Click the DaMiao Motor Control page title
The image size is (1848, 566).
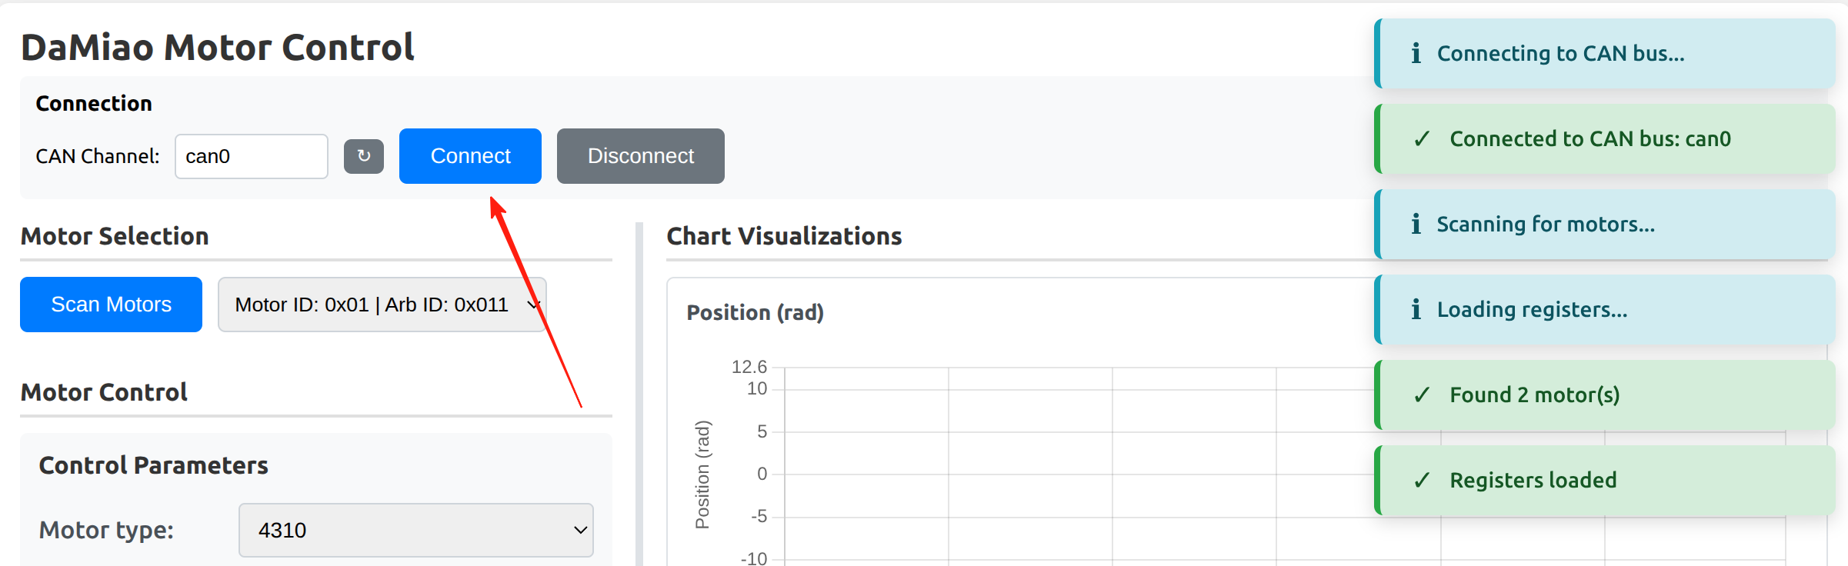tap(217, 47)
